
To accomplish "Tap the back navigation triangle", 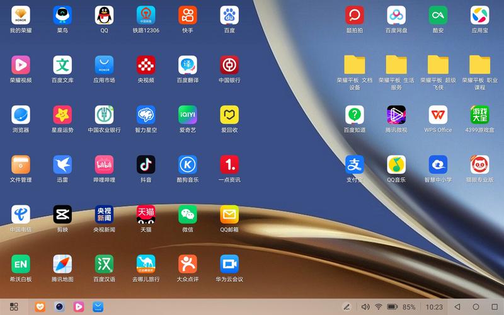I will (x=457, y=307).
